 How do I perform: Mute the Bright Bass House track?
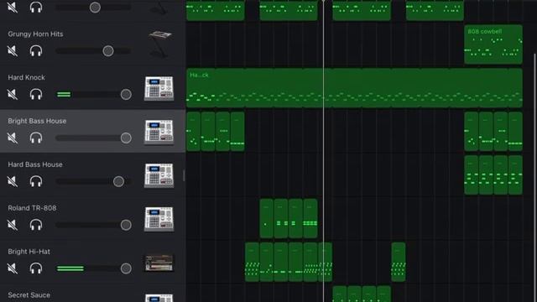click(x=13, y=138)
